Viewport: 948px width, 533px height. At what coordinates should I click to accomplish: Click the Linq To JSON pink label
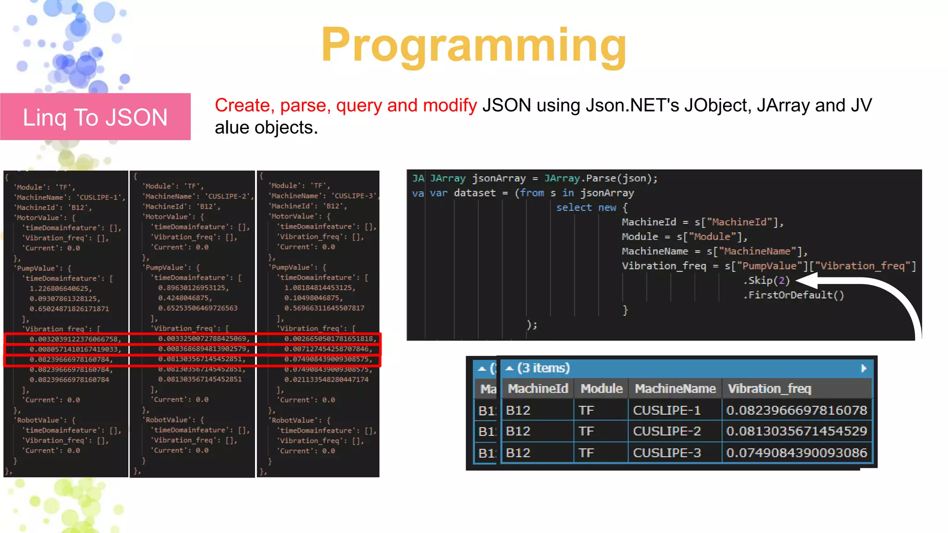tap(95, 117)
